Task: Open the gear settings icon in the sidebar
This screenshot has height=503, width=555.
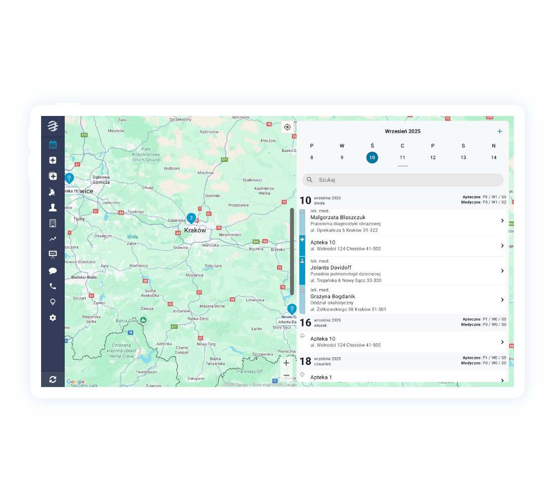Action: coord(53,318)
